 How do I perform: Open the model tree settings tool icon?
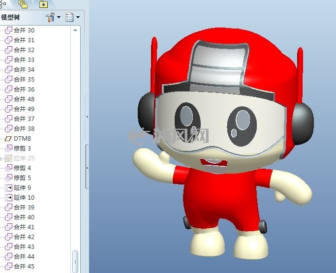[x=50, y=17]
